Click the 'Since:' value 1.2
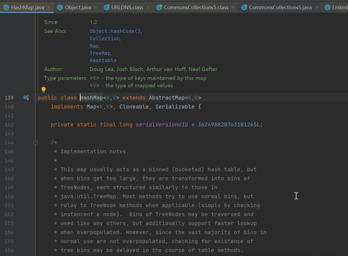The image size is (348, 256). click(93, 22)
